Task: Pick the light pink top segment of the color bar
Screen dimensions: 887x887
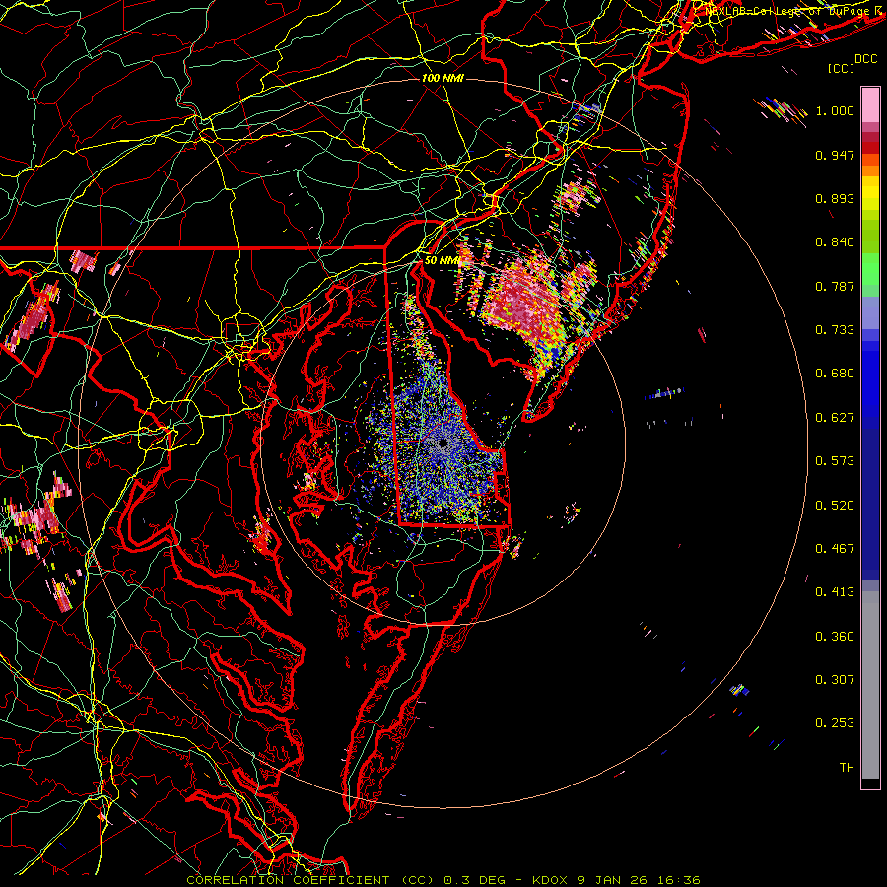Action: pos(870,104)
